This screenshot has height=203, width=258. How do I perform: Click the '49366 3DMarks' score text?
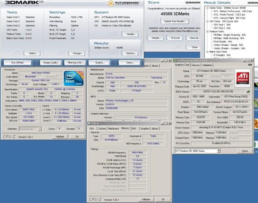[x=175, y=14]
